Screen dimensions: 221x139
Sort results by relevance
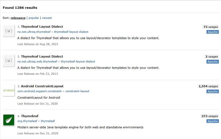pos(18,18)
